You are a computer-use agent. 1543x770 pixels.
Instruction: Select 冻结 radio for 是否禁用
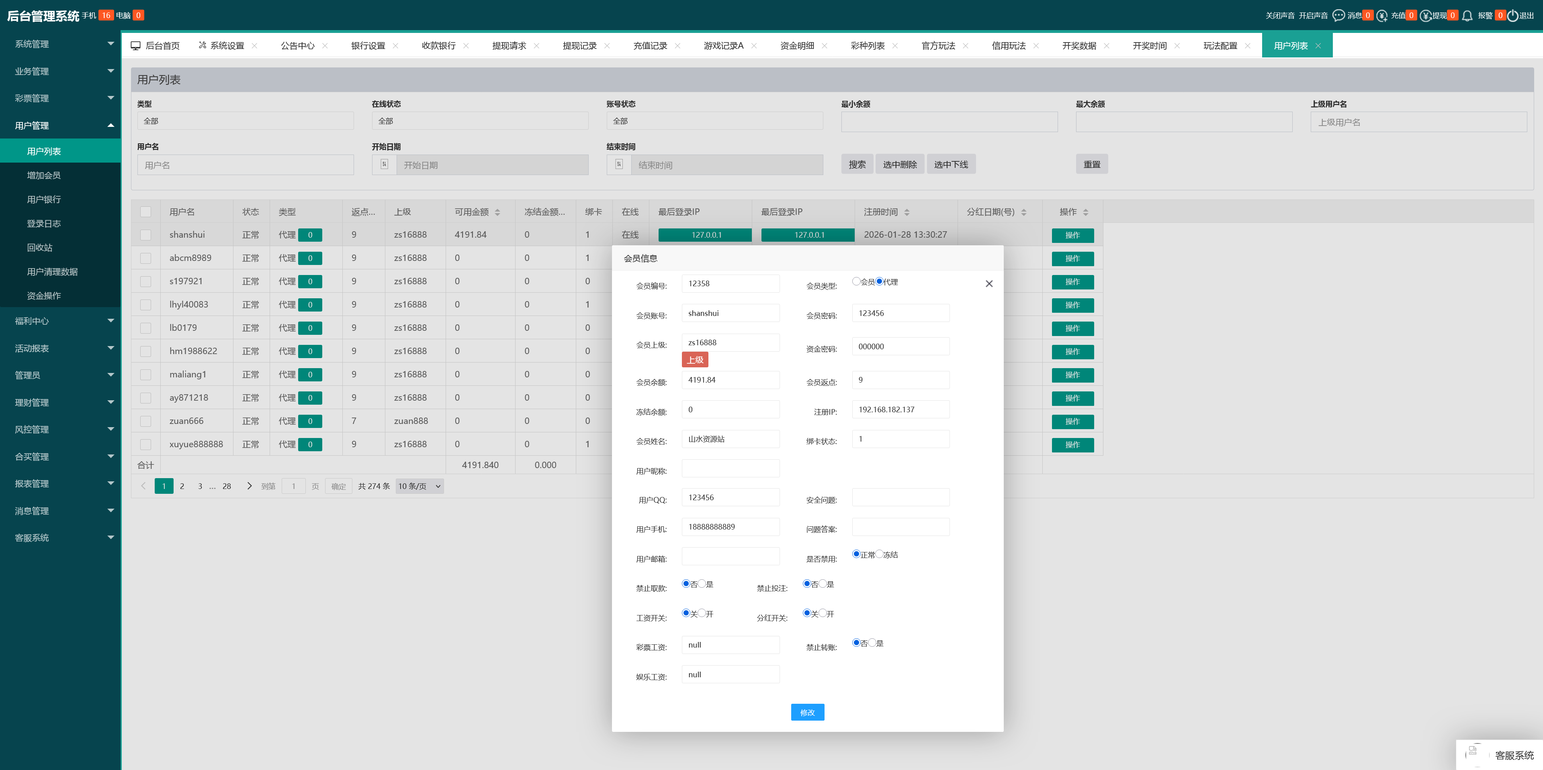[x=879, y=554]
